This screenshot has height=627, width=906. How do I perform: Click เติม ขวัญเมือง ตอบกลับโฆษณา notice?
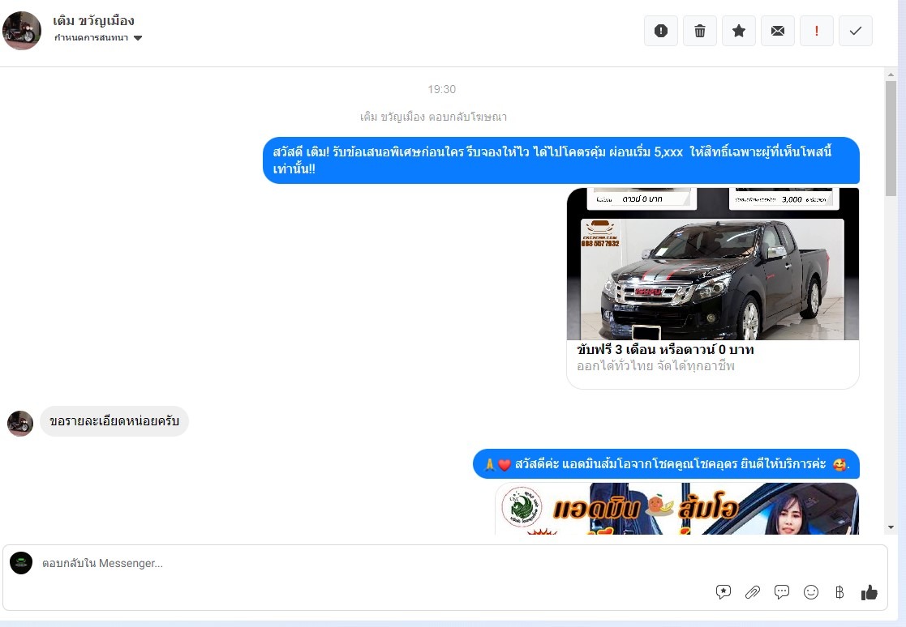[433, 117]
